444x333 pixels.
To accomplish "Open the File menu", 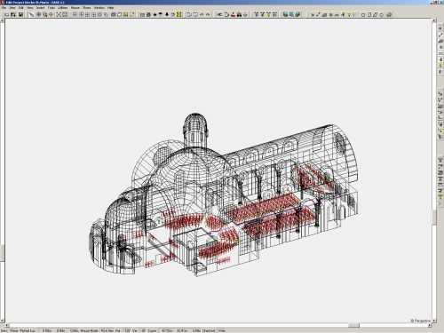I will pos(4,8).
